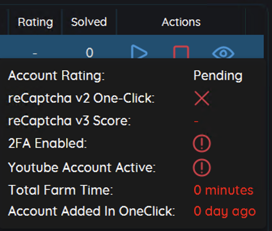This screenshot has width=272, height=231.
Task: Select the Solved column header
Action: pyautogui.click(x=89, y=22)
